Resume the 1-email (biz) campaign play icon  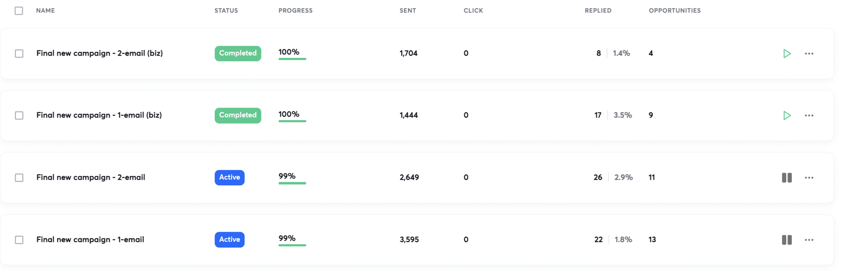click(x=787, y=115)
